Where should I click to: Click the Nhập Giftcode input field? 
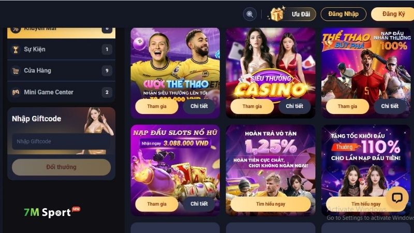(x=61, y=141)
